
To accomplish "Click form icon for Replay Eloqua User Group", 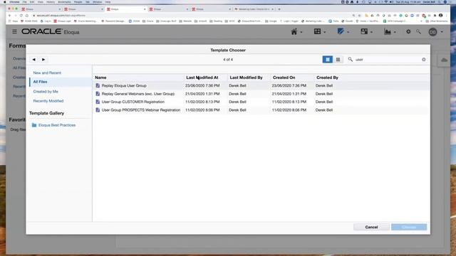I will point(98,85).
